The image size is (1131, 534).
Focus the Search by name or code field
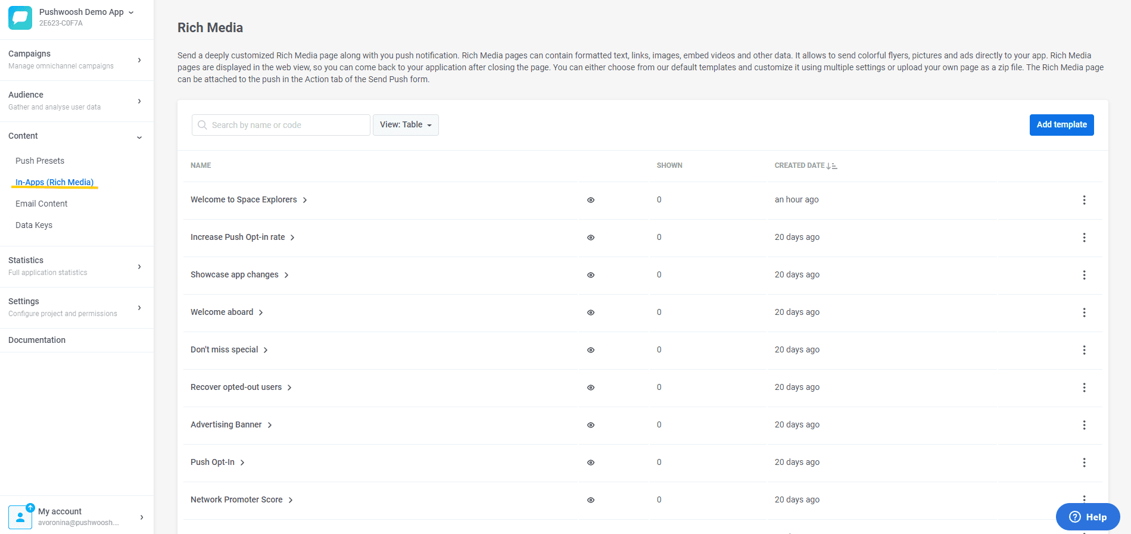[x=286, y=125]
